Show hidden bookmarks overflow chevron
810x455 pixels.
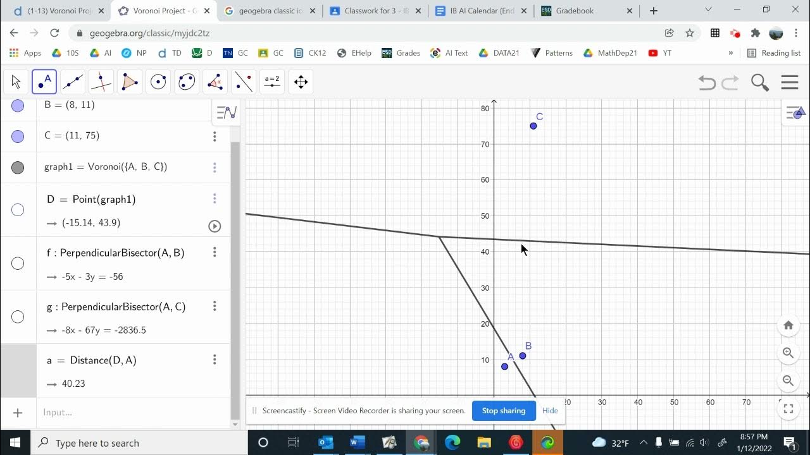click(731, 53)
